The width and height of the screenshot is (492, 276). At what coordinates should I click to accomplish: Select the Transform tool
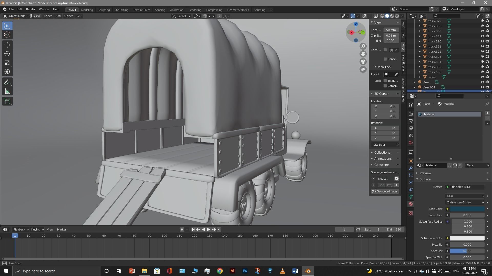(7, 72)
